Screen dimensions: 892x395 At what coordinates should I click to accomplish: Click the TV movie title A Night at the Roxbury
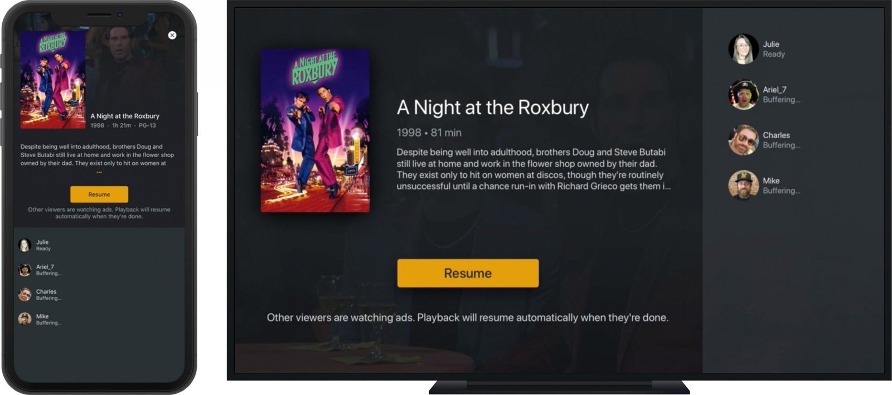click(x=493, y=107)
